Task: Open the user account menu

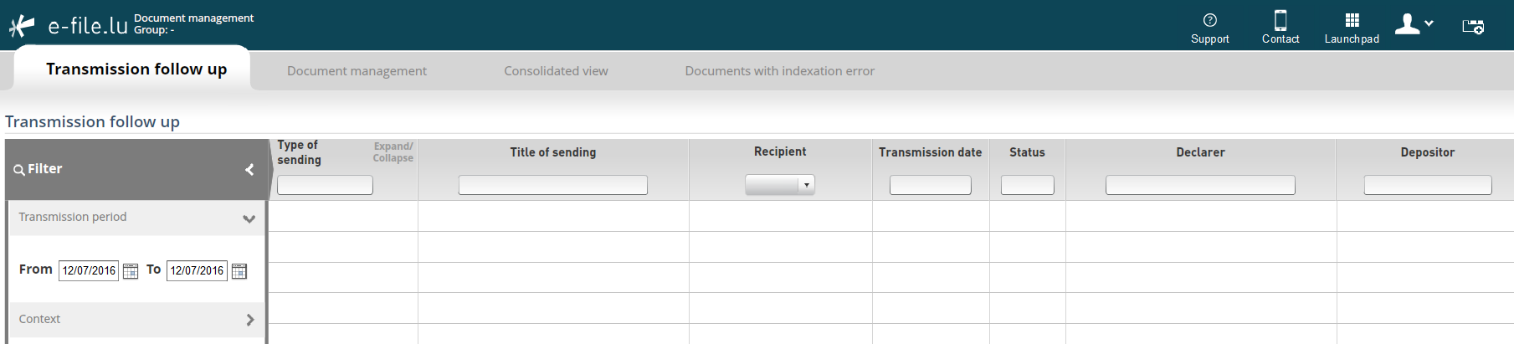Action: point(1414,24)
